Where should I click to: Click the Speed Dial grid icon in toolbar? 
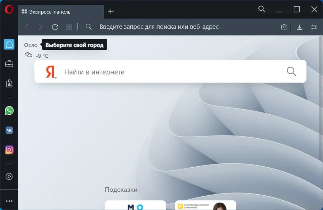tap(69, 27)
